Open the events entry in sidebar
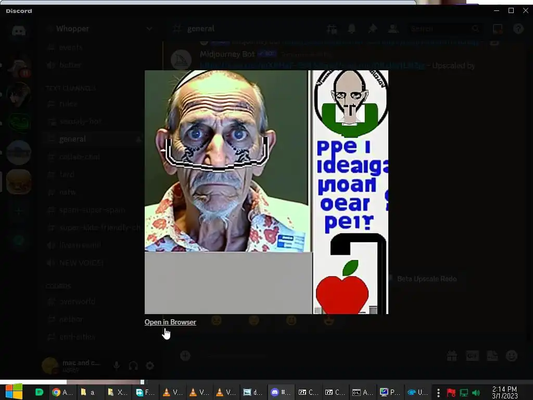The width and height of the screenshot is (533, 400). [71, 47]
